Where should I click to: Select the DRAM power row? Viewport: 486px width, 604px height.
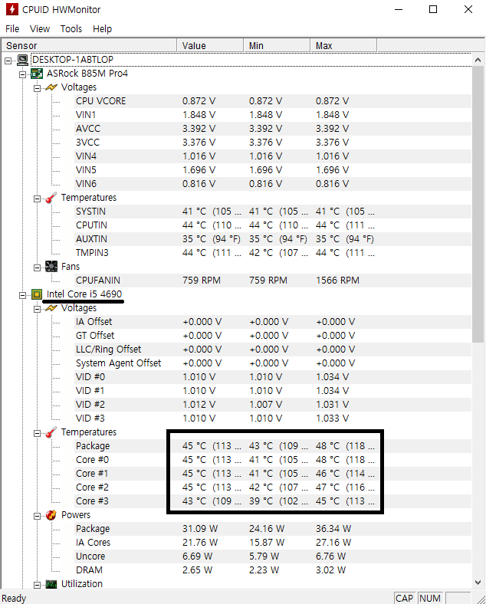point(274,570)
